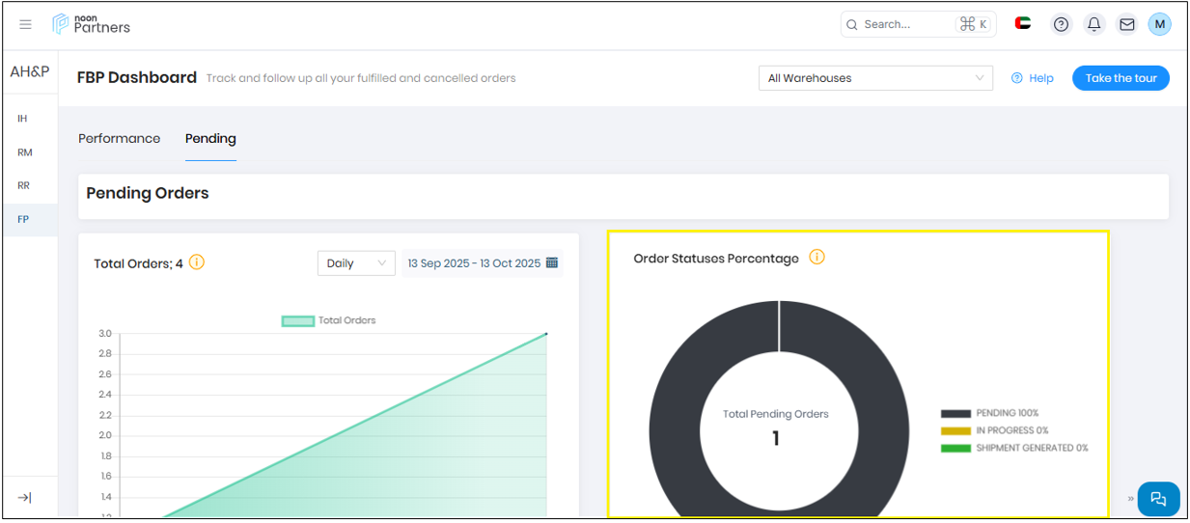Open the All Warehouses dropdown
Screen dimensions: 1190x523
coord(875,78)
